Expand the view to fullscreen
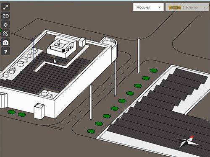This screenshot has width=210, height=157. click(5, 7)
